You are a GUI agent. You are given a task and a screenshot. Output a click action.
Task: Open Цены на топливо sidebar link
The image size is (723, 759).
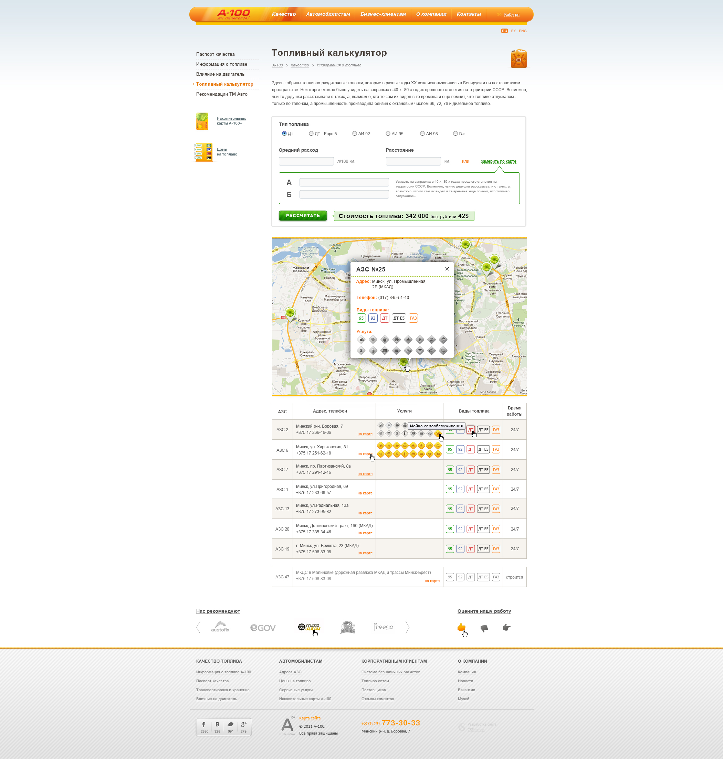tap(227, 152)
